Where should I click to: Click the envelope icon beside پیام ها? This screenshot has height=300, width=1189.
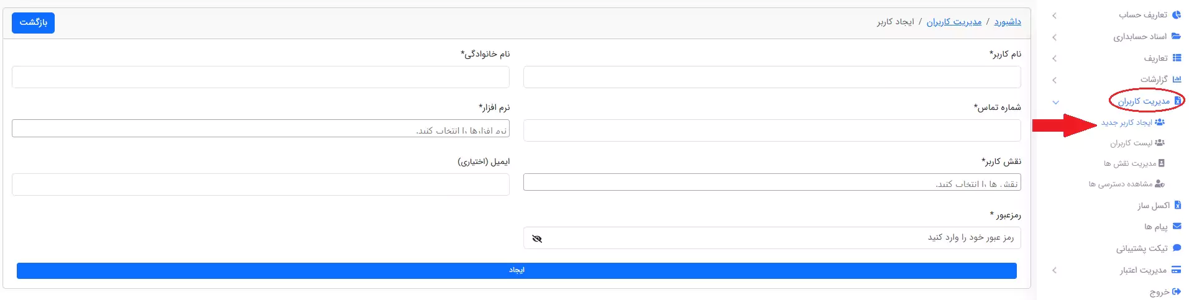(1177, 227)
